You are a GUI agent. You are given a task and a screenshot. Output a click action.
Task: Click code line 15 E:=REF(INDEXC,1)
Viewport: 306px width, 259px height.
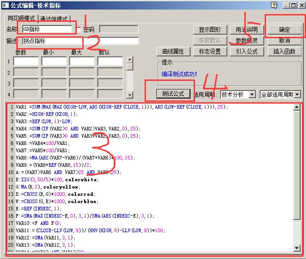pos(39,209)
